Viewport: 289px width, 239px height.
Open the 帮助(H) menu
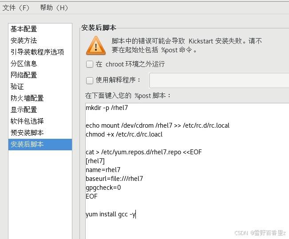click(x=54, y=8)
